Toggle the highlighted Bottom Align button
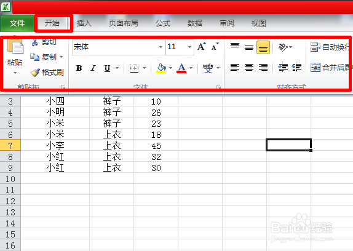The height and width of the screenshot is (251, 353). click(263, 47)
